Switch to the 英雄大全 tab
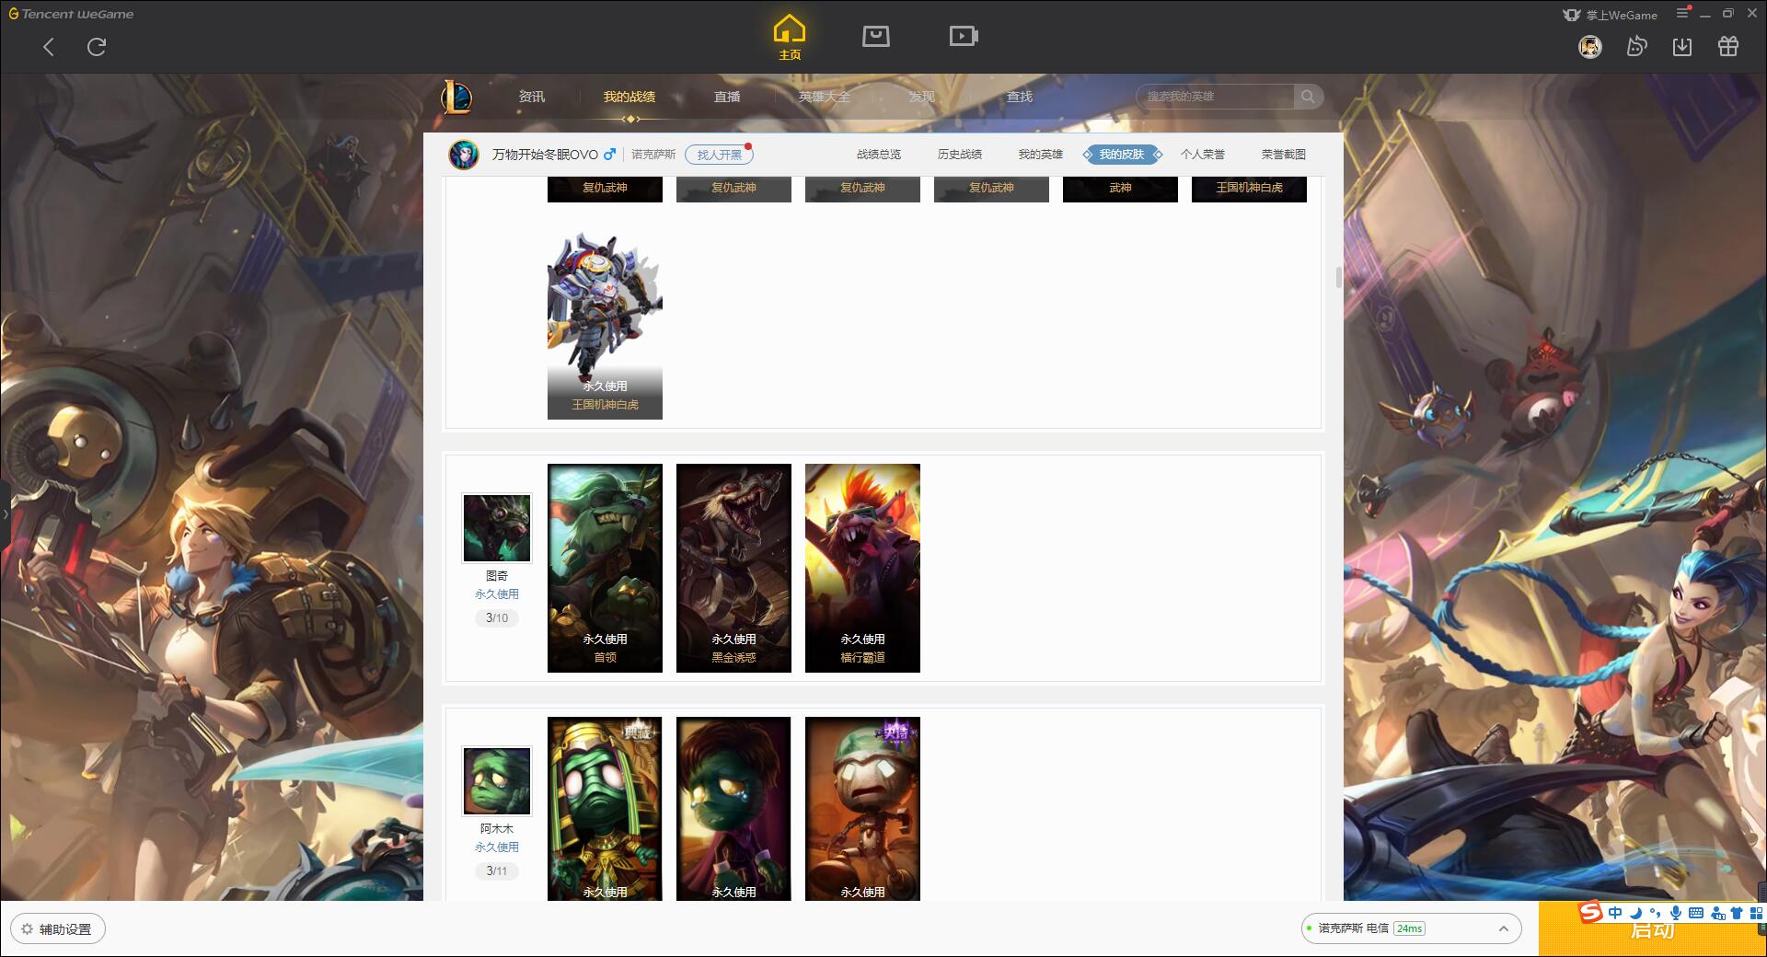Viewport: 1767px width, 957px height. (825, 97)
